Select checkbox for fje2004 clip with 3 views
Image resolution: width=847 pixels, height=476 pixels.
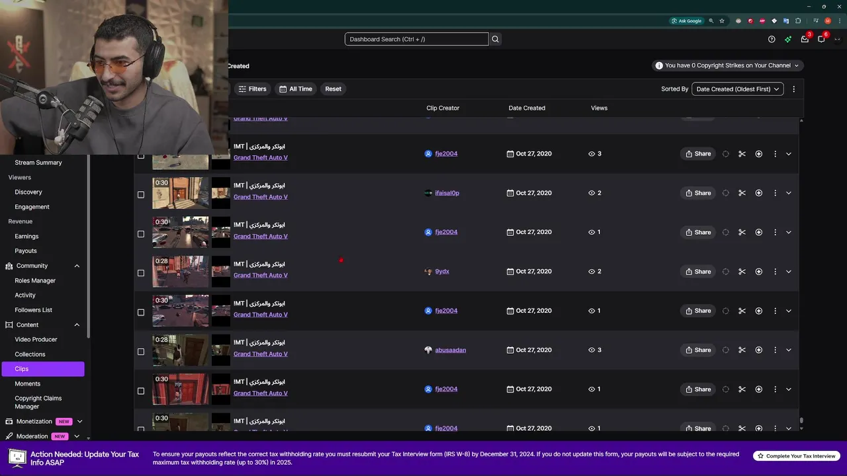click(140, 155)
